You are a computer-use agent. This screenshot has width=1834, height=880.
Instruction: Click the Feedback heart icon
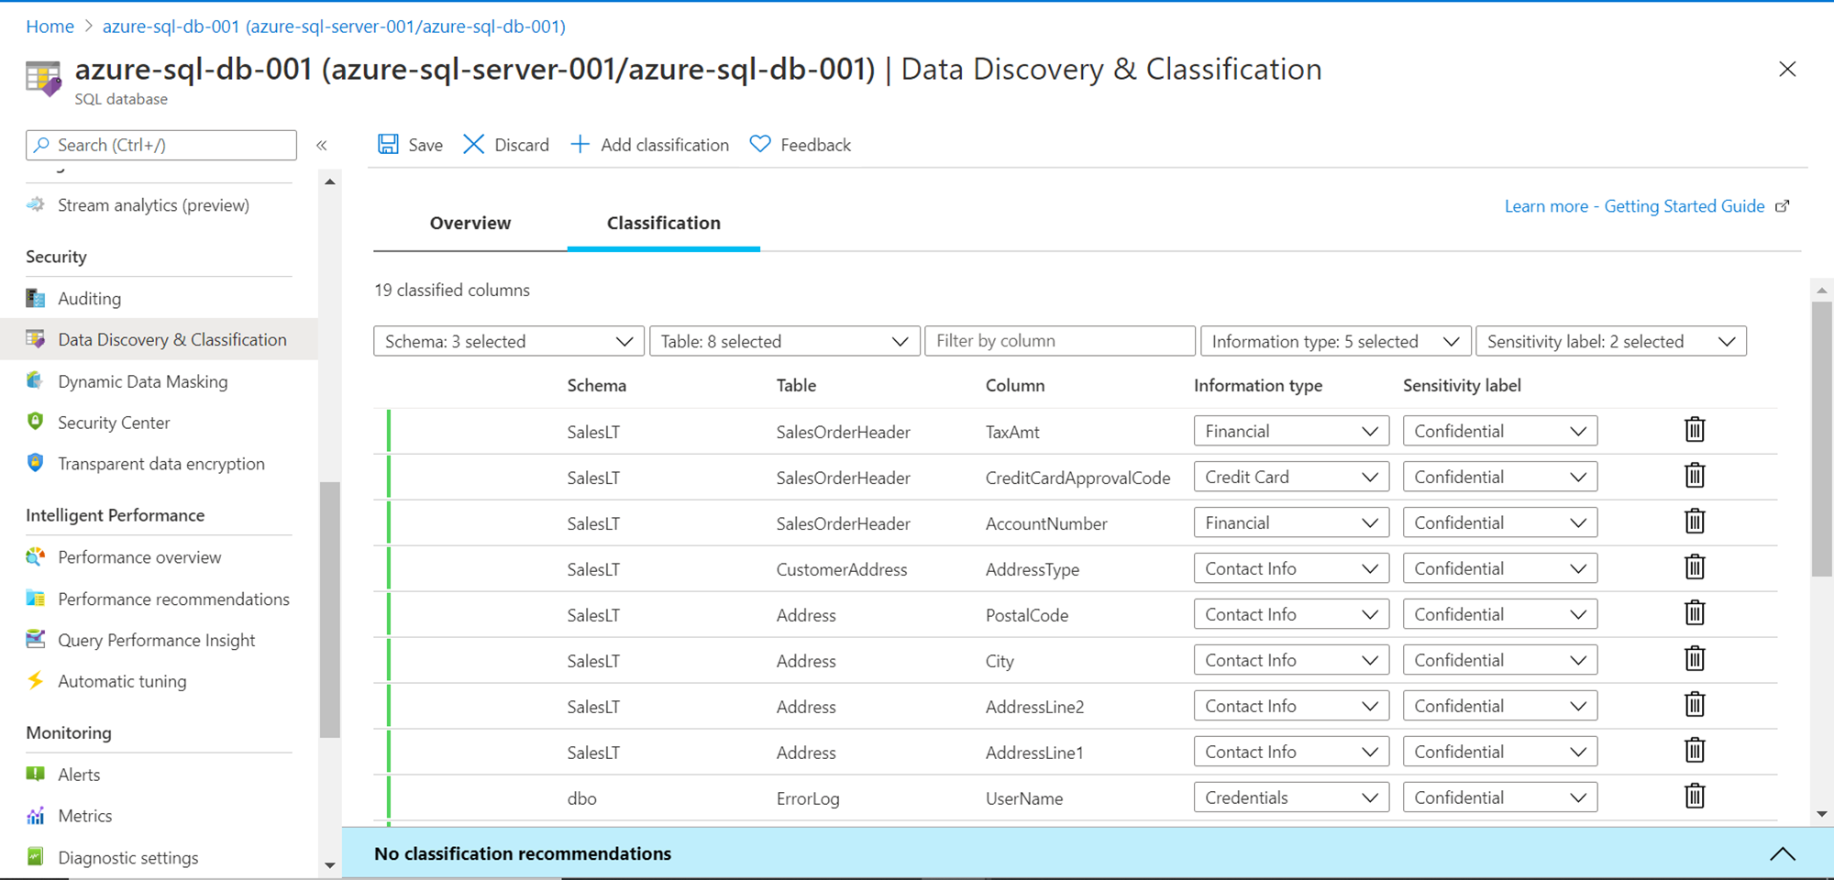point(760,145)
